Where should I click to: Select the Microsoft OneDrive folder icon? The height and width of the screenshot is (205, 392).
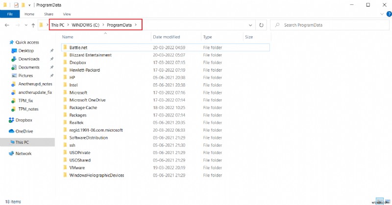pos(65,100)
